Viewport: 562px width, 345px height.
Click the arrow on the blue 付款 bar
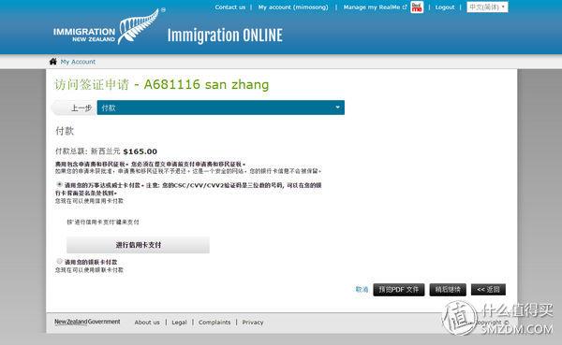point(337,108)
